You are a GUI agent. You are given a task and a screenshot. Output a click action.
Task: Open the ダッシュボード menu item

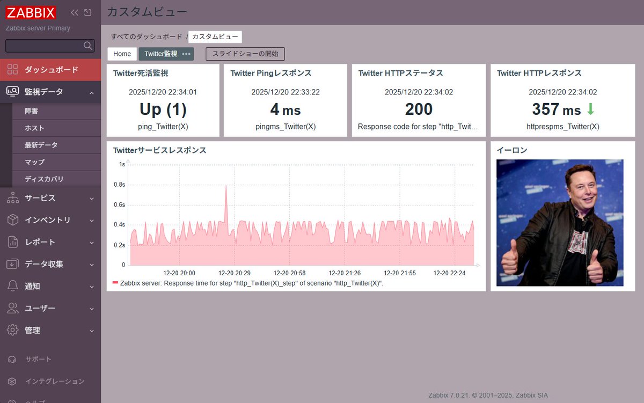(x=50, y=70)
